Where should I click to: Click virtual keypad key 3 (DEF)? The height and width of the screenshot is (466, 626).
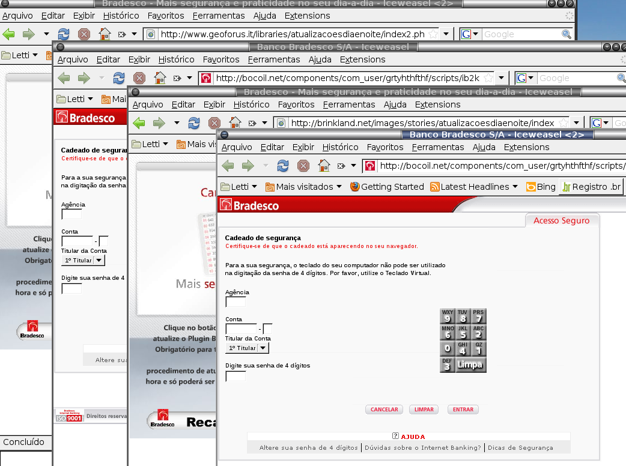coord(448,365)
